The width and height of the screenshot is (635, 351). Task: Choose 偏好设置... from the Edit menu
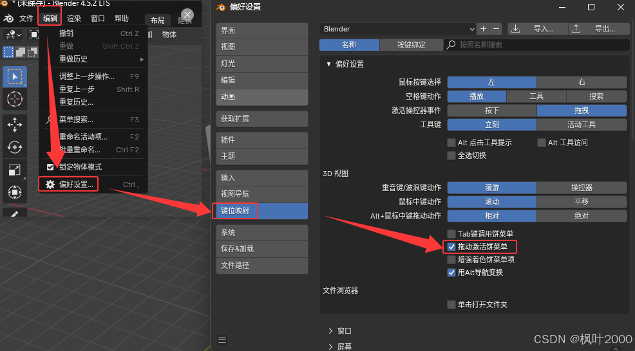tap(93, 184)
